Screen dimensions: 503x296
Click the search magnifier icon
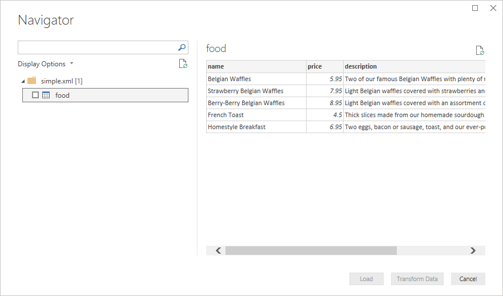pyautogui.click(x=182, y=47)
